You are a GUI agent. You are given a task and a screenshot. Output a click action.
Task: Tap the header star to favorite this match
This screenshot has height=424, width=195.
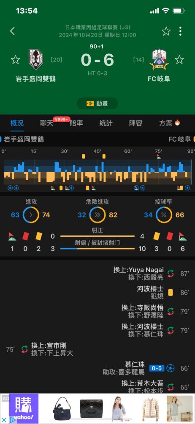pyautogui.click(x=166, y=31)
